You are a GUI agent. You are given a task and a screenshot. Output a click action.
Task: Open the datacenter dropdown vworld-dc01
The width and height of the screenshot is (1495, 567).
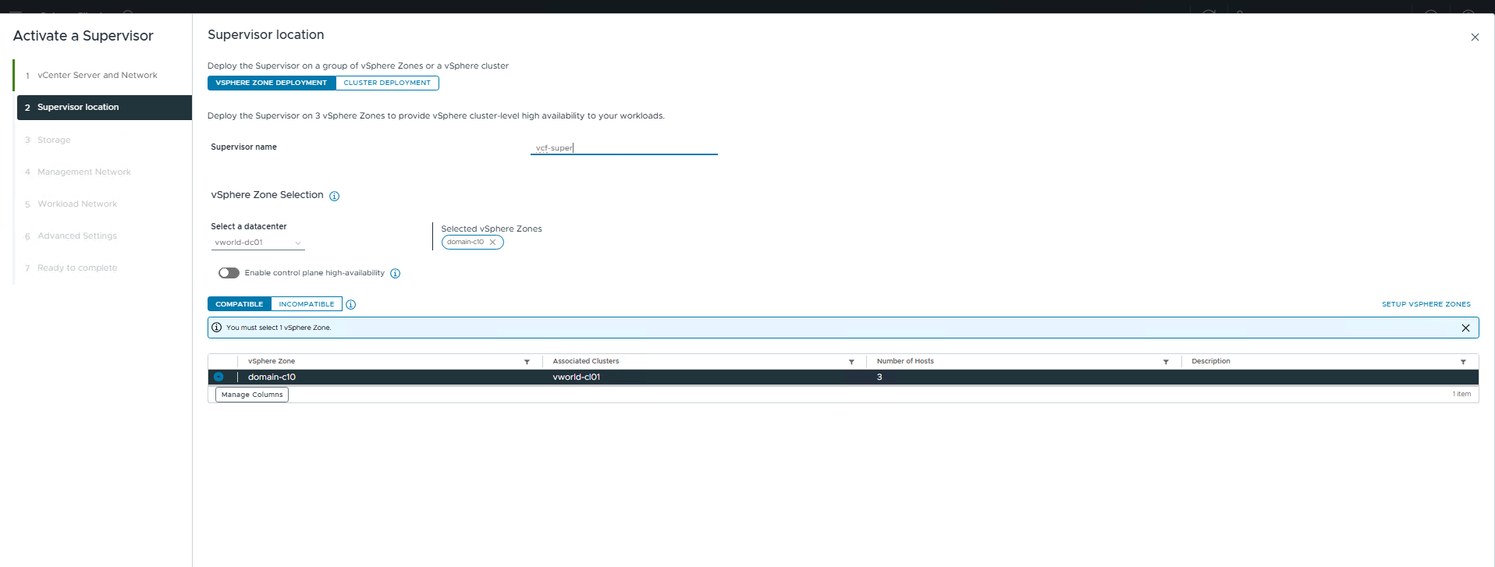click(x=257, y=243)
